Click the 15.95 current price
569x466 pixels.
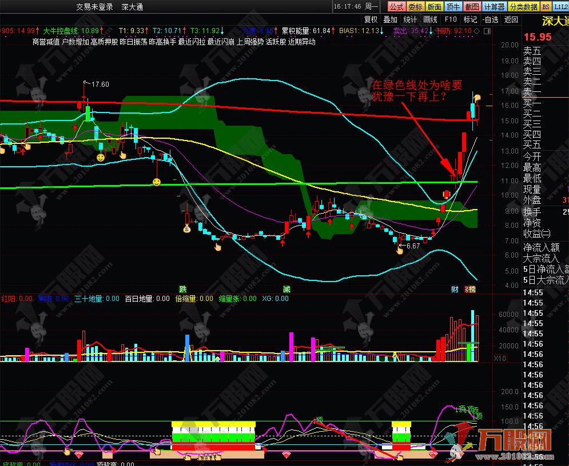point(538,37)
